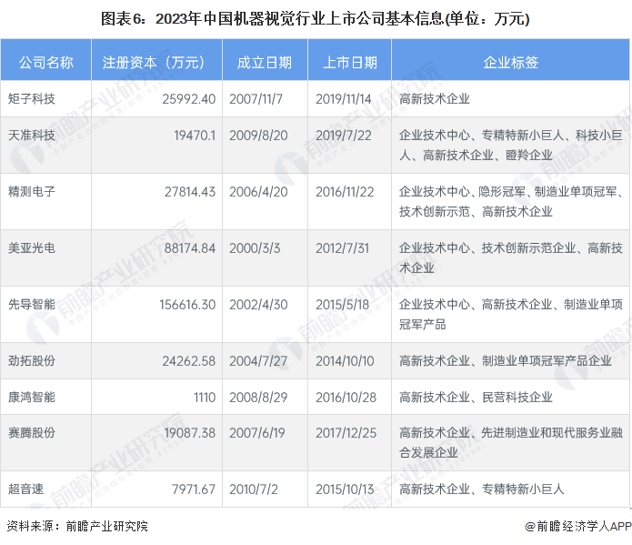Click the founding date 2007/6/19
Image resolution: width=632 pixels, height=545 pixels.
coord(257,433)
